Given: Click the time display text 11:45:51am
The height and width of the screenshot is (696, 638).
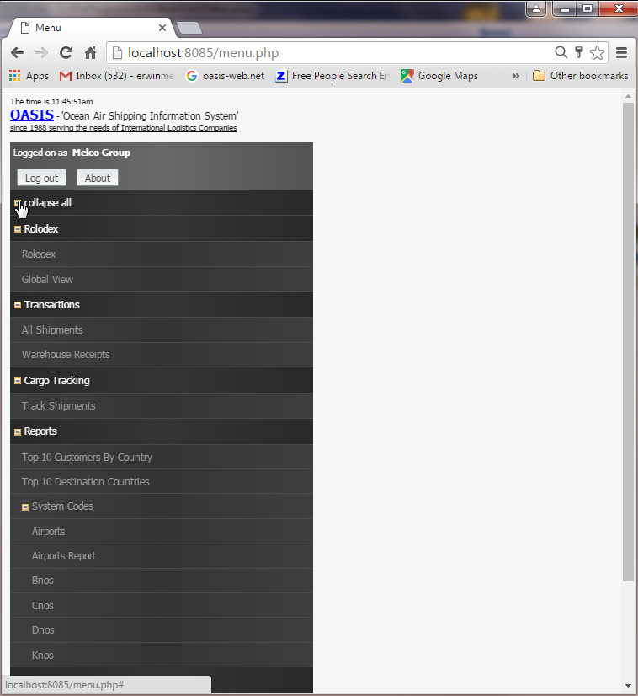Looking at the screenshot, I should point(72,102).
